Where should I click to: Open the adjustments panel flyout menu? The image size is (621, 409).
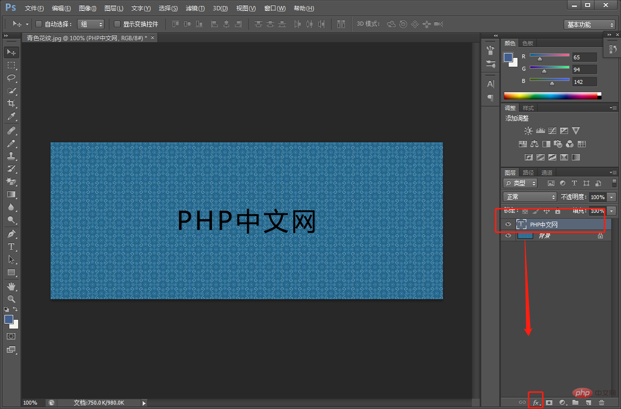tap(613, 108)
